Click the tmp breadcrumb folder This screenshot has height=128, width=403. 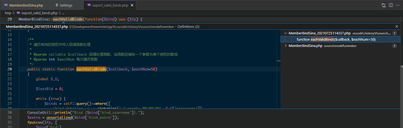pos(8,13)
